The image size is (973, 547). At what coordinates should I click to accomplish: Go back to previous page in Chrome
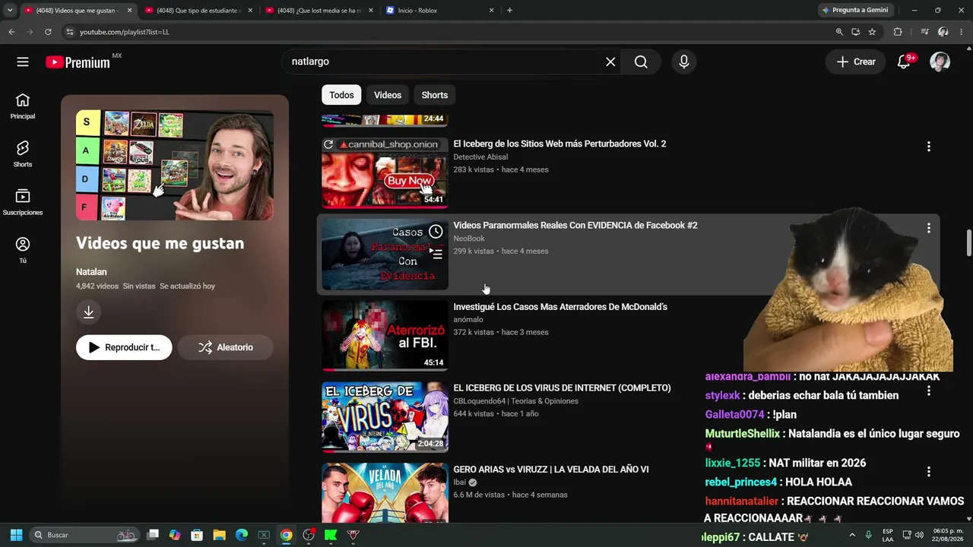coord(11,32)
